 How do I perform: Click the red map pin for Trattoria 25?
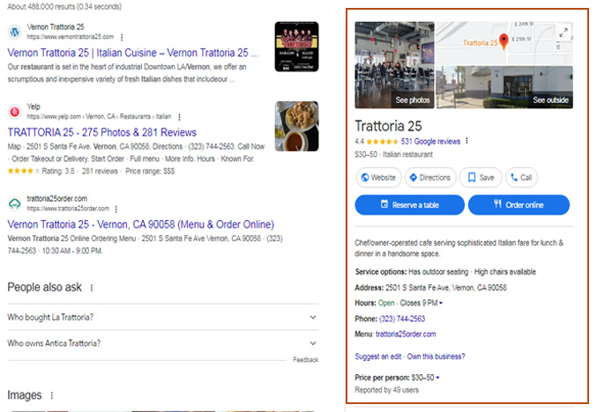[x=504, y=40]
